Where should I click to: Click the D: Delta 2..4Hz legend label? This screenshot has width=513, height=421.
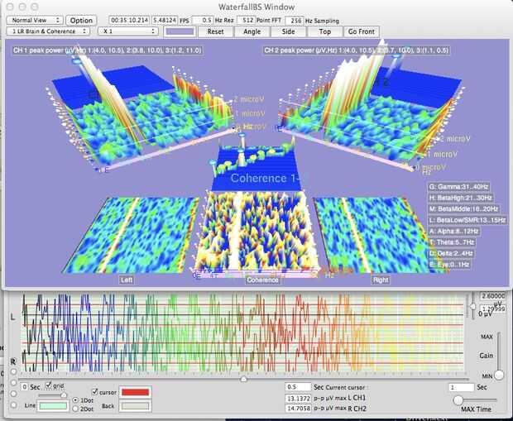[452, 254]
